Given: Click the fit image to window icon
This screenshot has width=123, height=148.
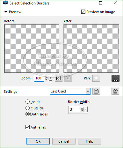Looking at the screenshot, I should click(59, 78).
